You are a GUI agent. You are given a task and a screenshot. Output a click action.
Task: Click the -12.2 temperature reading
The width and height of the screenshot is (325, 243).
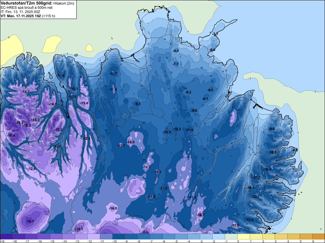coord(86,138)
